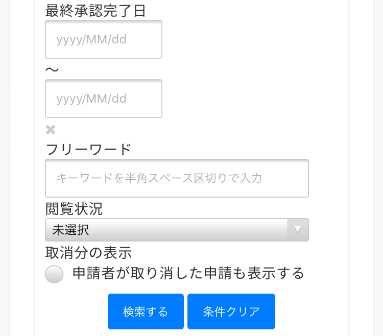The image size is (383, 336).
Task: Click the 条件クリア button
Action: pyautogui.click(x=231, y=311)
